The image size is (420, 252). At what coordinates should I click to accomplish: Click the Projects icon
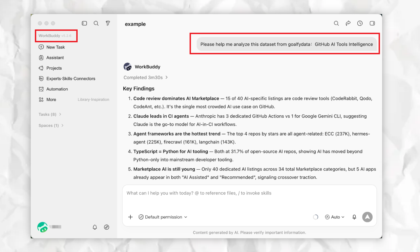41,68
